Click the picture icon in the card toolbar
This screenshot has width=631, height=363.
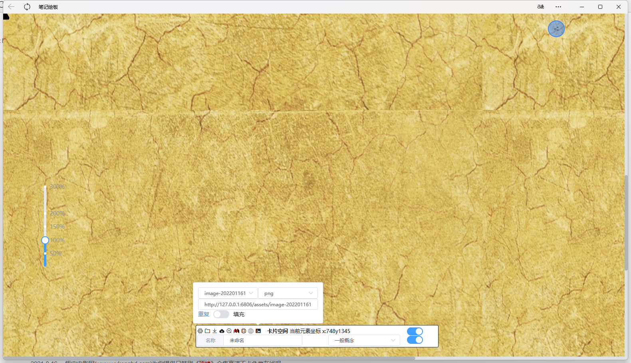pos(258,331)
